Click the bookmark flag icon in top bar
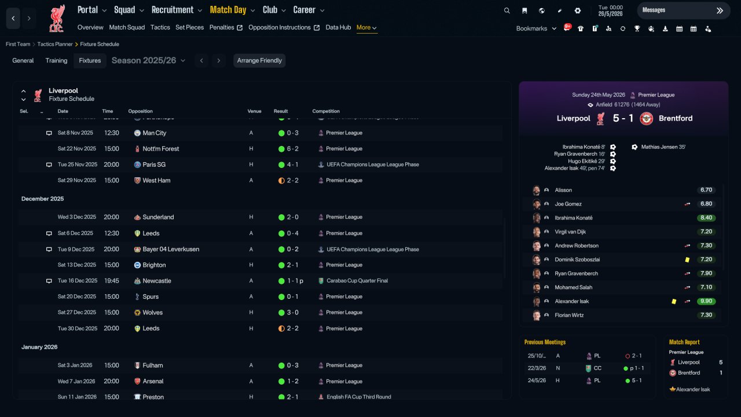The width and height of the screenshot is (741, 417). tap(524, 10)
